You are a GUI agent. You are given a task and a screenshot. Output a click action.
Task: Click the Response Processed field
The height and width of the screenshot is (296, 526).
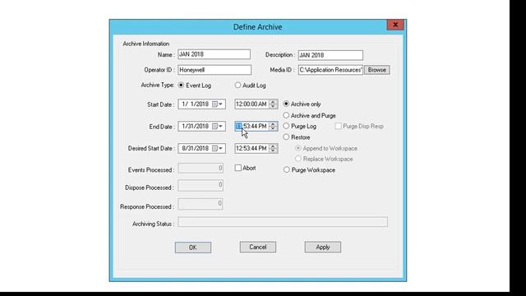(201, 204)
